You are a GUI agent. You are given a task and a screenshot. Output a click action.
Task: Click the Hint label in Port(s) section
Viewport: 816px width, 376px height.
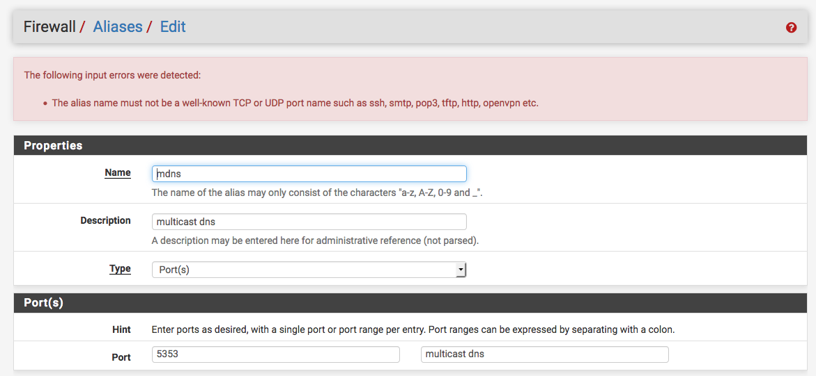coord(122,329)
